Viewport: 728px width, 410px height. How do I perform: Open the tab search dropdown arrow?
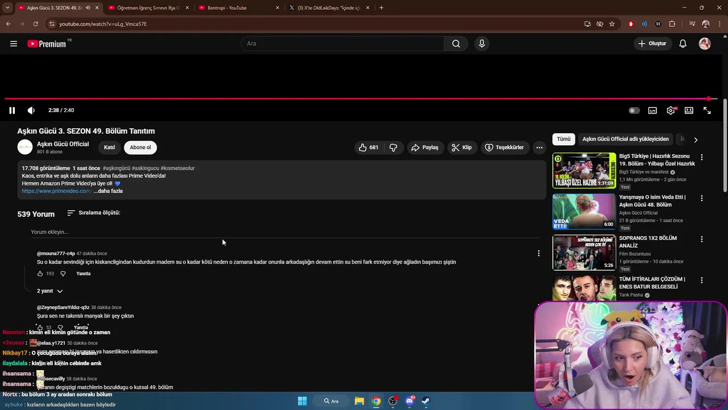7,8
